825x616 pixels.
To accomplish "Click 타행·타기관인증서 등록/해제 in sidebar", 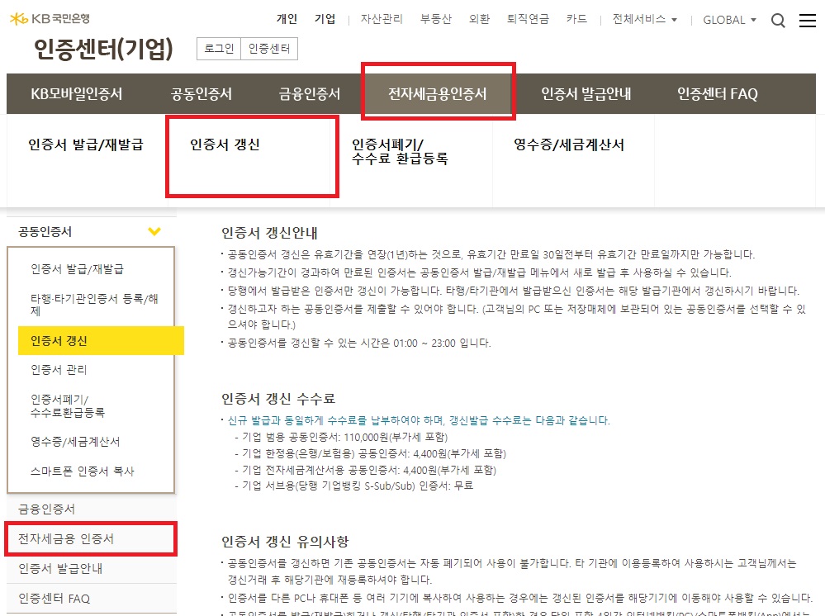I will pos(94,305).
